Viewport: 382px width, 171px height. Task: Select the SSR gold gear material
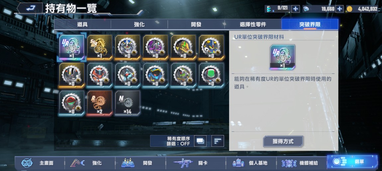[99, 47]
